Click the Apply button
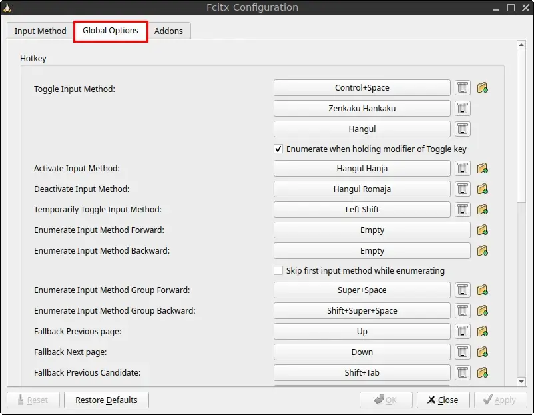 pos(500,400)
